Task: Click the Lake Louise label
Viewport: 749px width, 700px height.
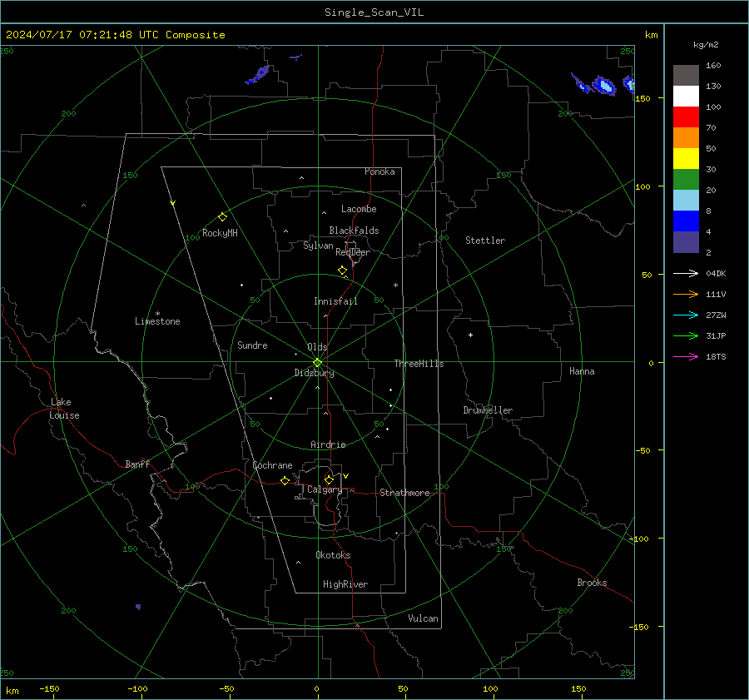Action: click(64, 409)
